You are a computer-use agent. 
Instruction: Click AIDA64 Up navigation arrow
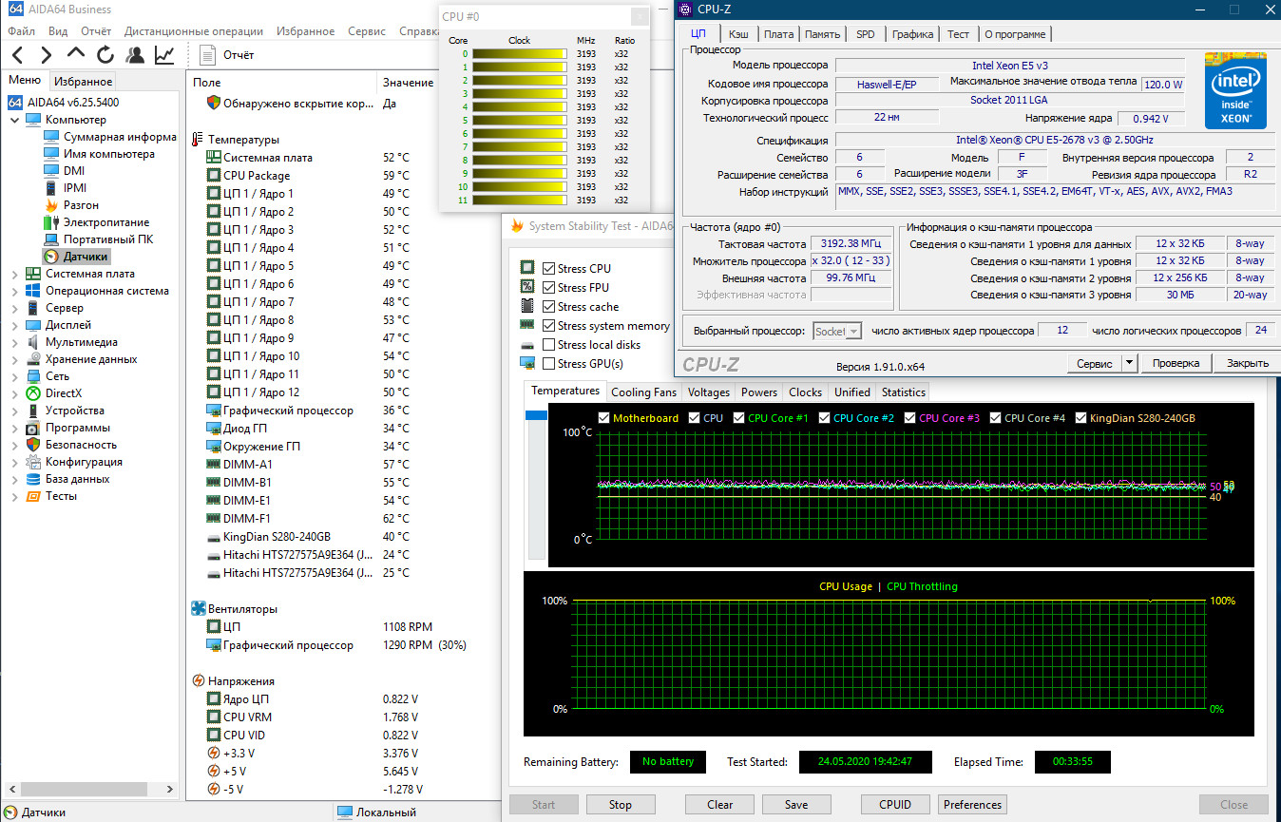76,55
